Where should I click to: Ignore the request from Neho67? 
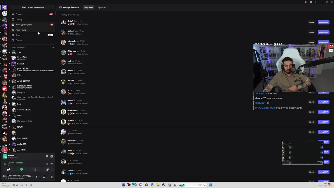coord(311,32)
